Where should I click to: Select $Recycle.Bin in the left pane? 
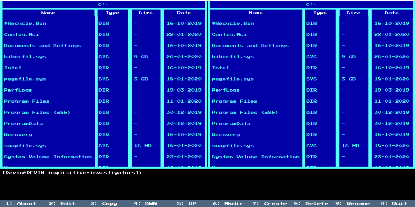pos(25,23)
